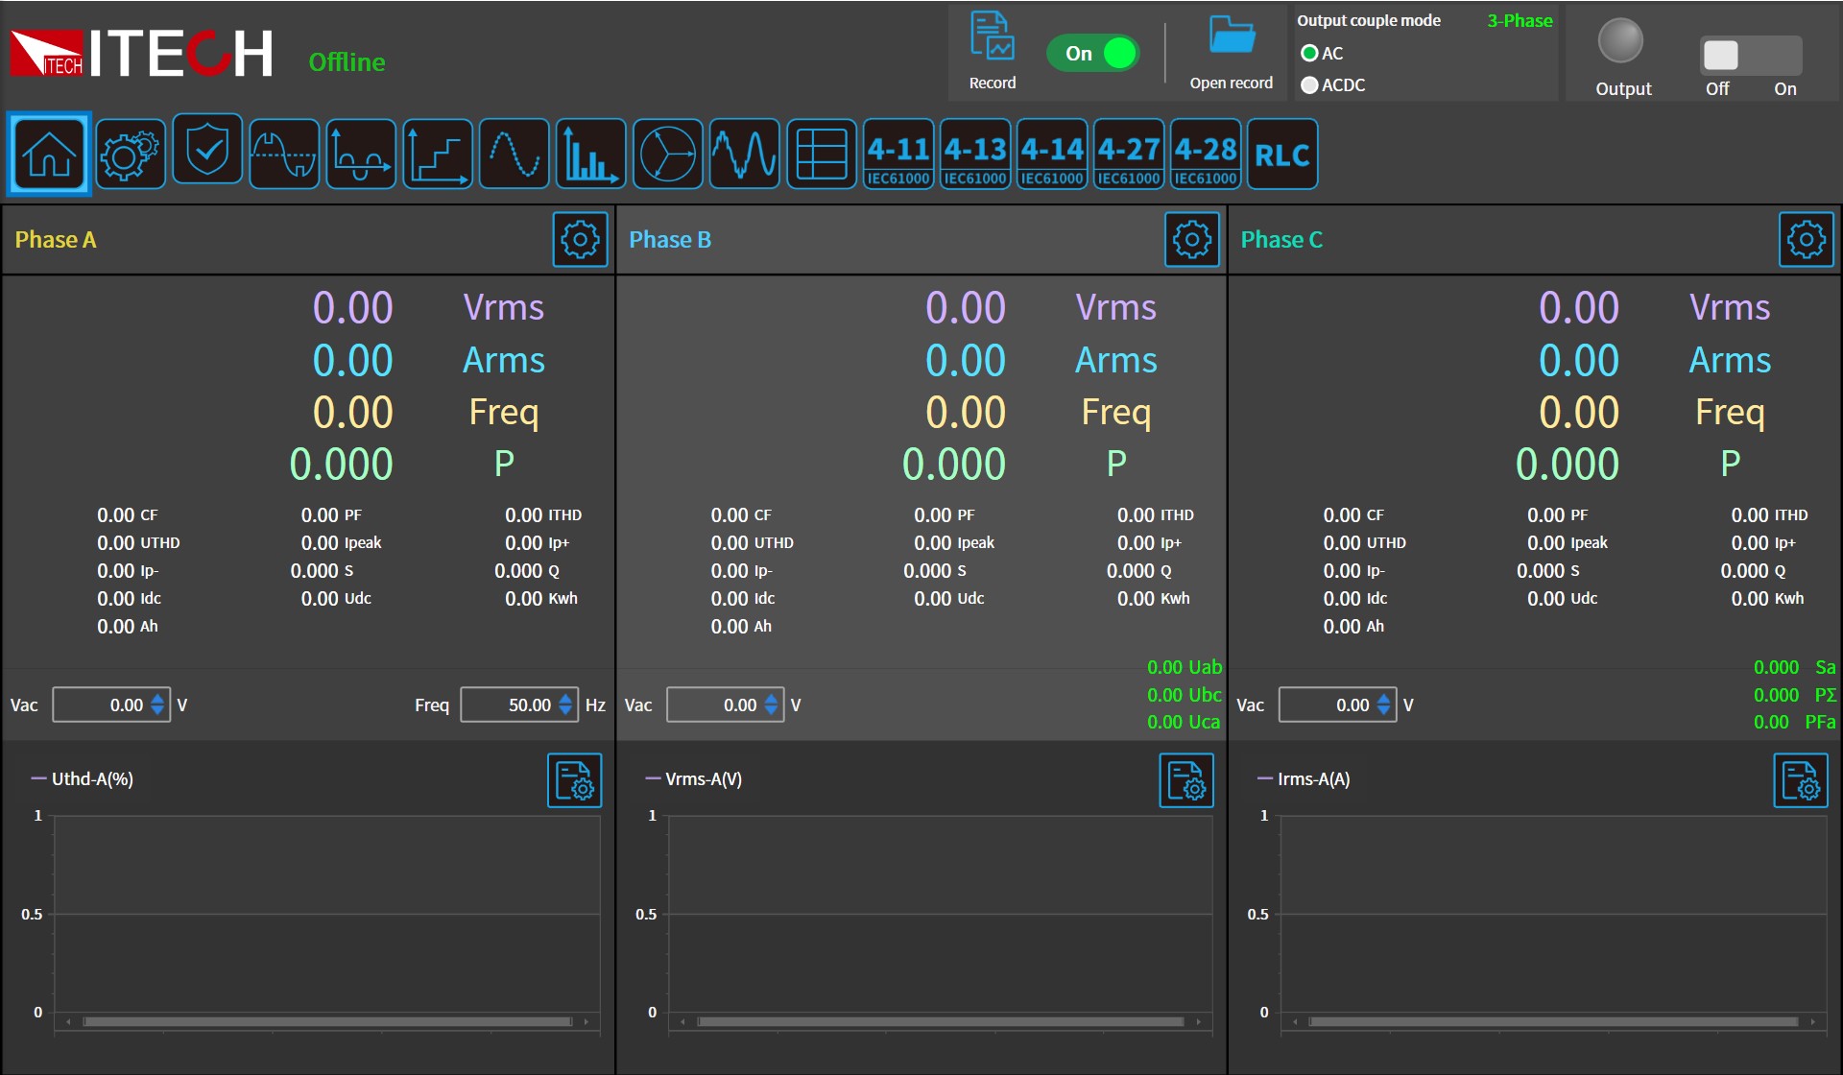Screen dimensions: 1843x1075
Task: Open the three-phase phasor diagram icon
Action: point(667,155)
